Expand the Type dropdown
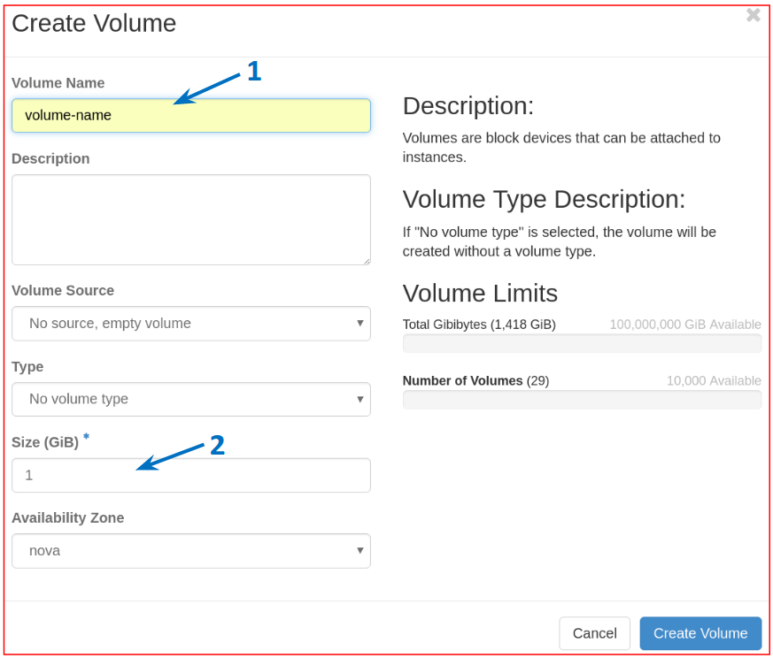 (190, 399)
